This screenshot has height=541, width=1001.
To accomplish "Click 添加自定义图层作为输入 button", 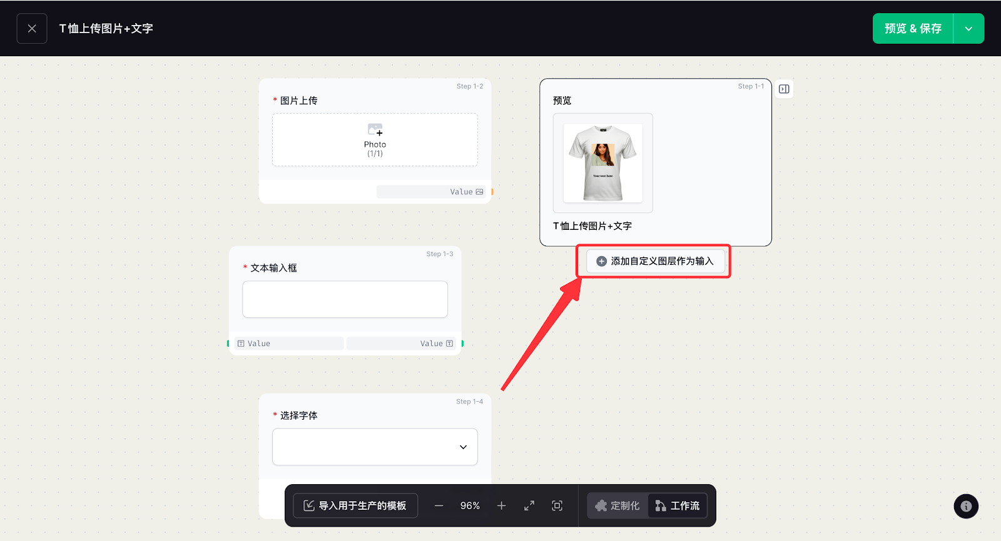I will (655, 261).
